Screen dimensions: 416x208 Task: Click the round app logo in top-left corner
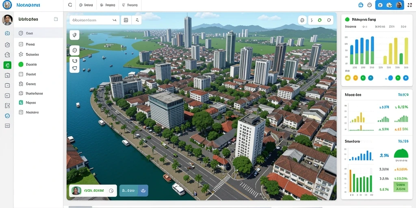click(x=7, y=5)
